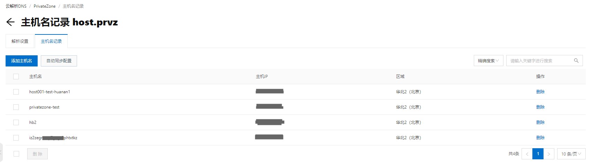
Task: Open the 10 条/页 page size dropdown
Action: pos(571,154)
